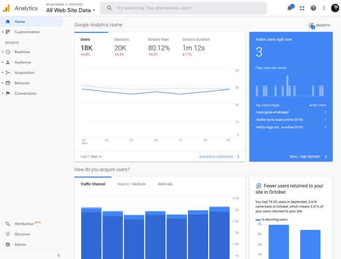This screenshot has height=259, width=341.
Task: Open the notifications bell icon
Action: [290, 8]
